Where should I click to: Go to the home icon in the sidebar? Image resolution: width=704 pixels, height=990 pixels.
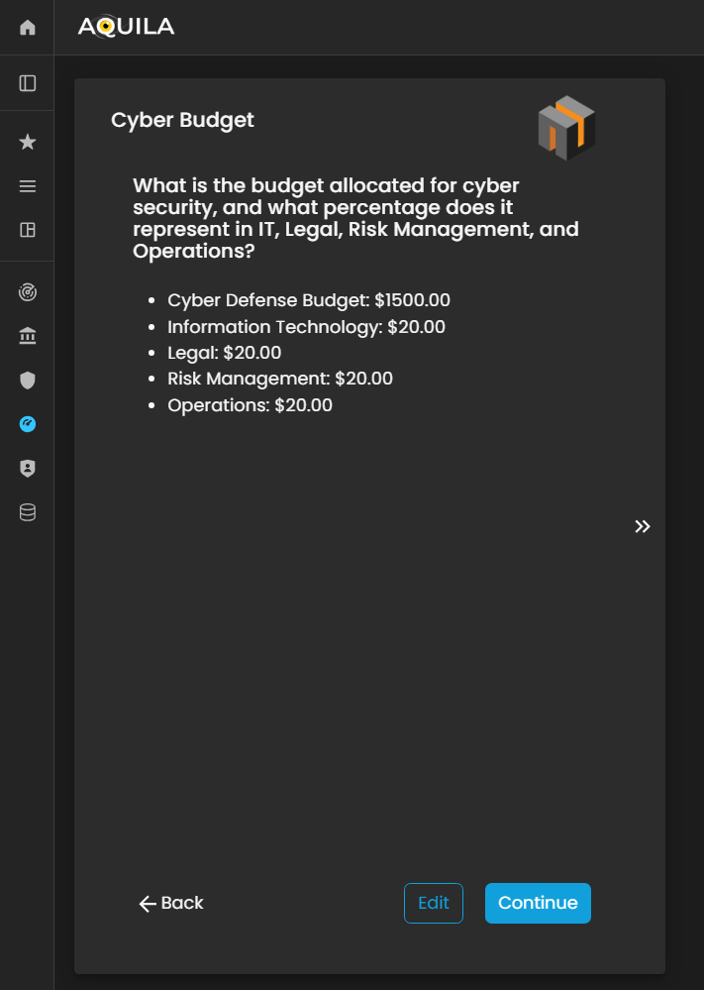[x=28, y=28]
